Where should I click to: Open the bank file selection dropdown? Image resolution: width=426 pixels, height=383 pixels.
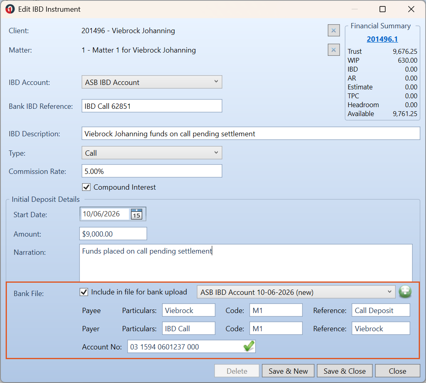296,292
